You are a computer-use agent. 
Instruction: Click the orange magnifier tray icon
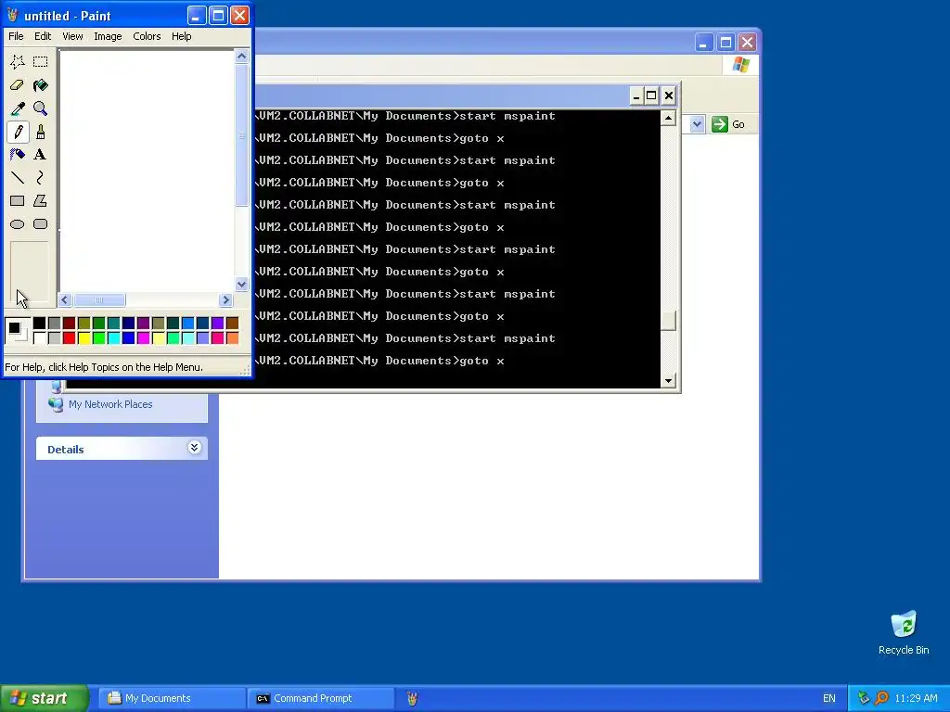(881, 698)
